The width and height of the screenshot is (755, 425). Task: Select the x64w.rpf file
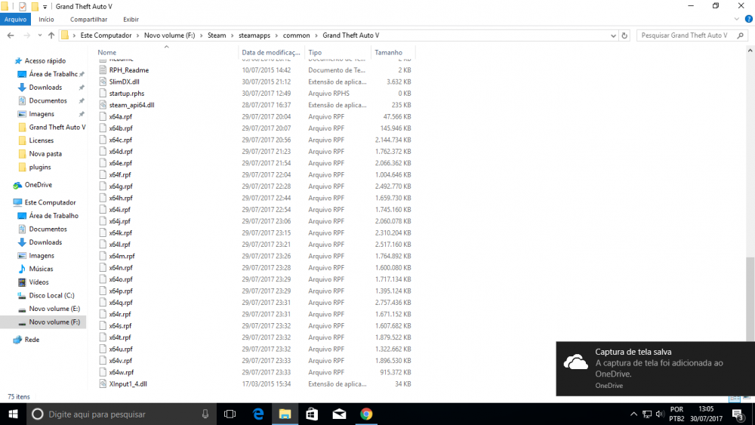(x=121, y=373)
